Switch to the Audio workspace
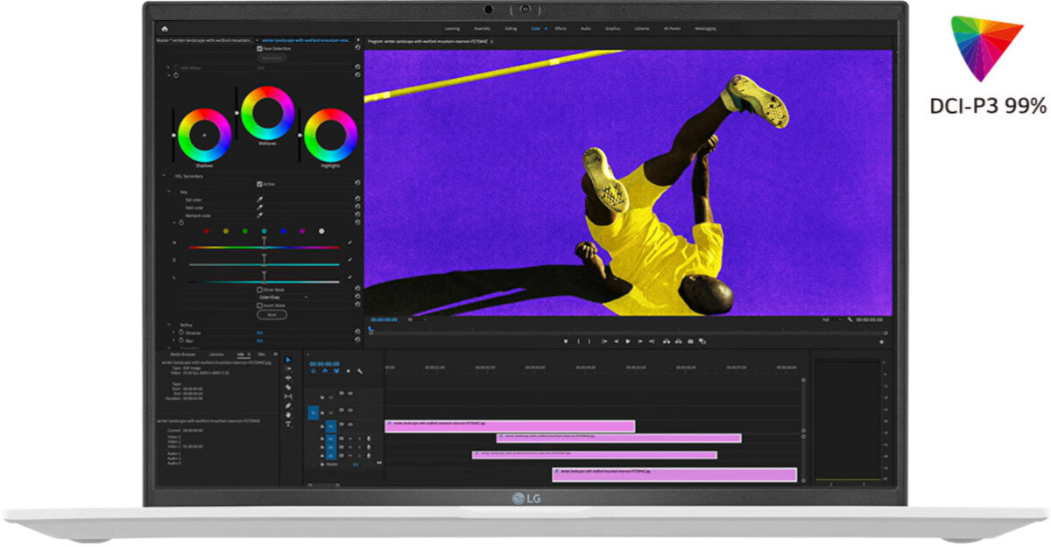The height and width of the screenshot is (547, 1051). click(x=585, y=28)
